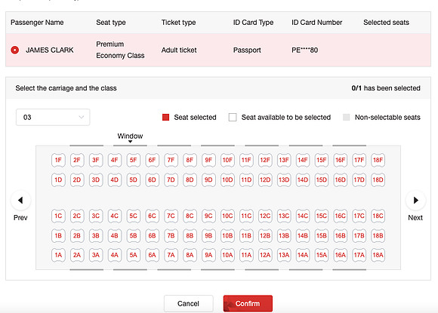Select window seat 15A
This screenshot has height=313, width=438.
pyautogui.click(x=322, y=255)
